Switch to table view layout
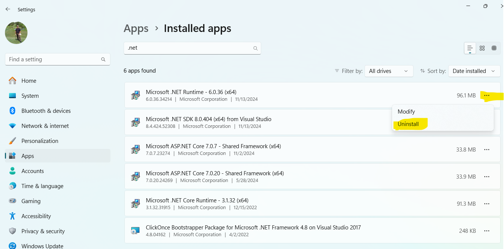504x249 pixels. (494, 48)
